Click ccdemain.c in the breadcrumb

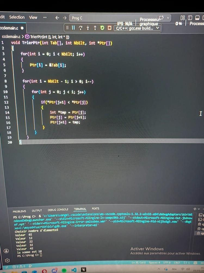11,37
